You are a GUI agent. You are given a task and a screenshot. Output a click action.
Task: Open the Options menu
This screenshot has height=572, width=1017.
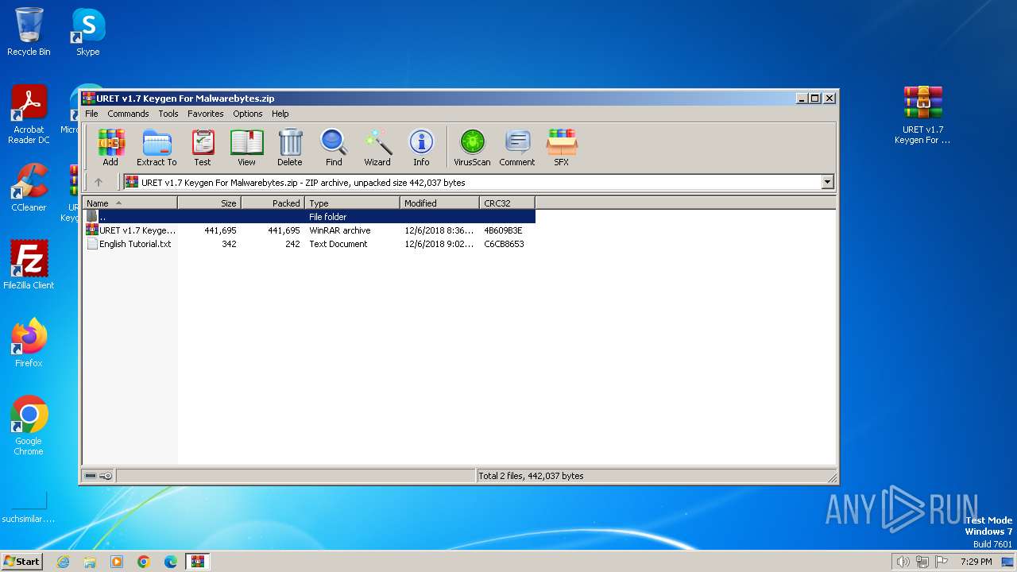pyautogui.click(x=248, y=114)
